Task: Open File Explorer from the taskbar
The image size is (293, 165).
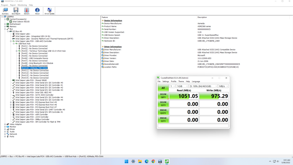Action: tap(140, 161)
